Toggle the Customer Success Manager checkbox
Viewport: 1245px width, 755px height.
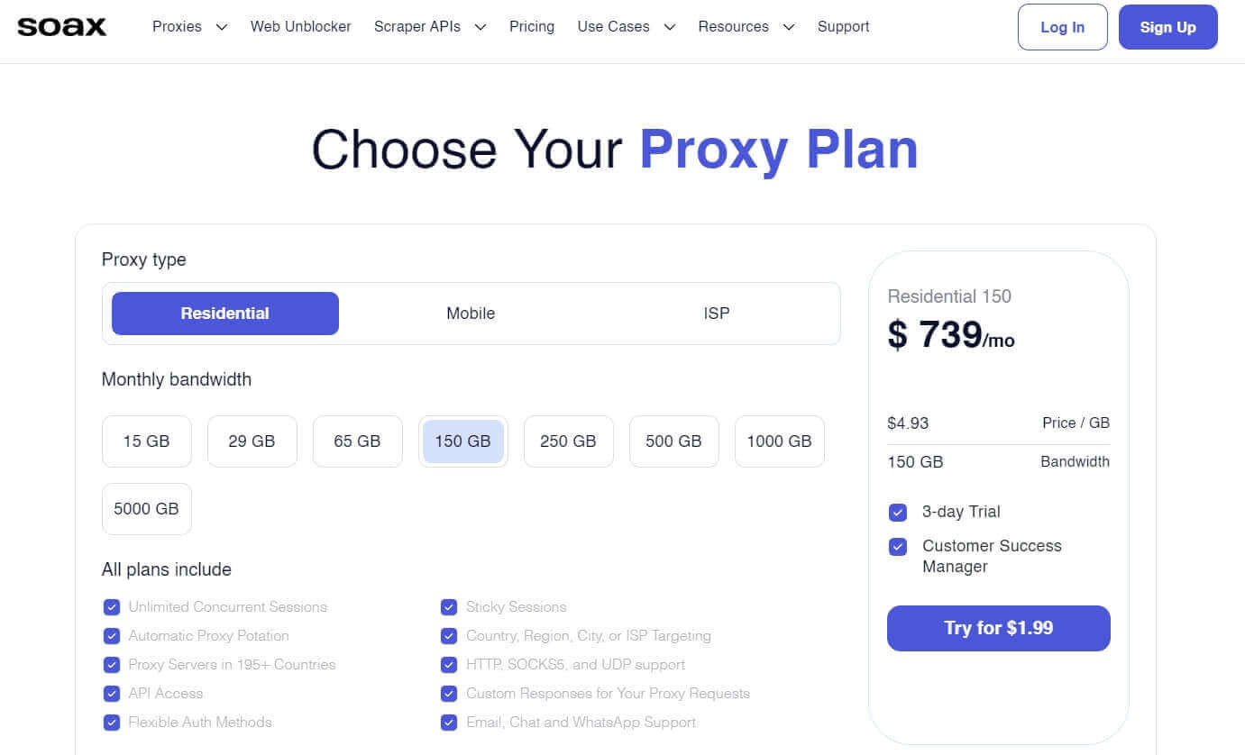tap(898, 547)
